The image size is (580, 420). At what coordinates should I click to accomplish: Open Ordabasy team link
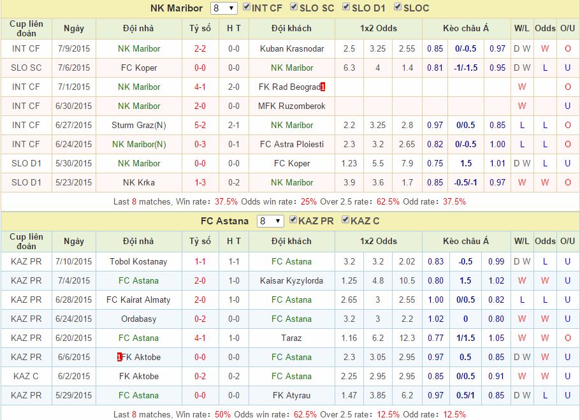pos(138,319)
